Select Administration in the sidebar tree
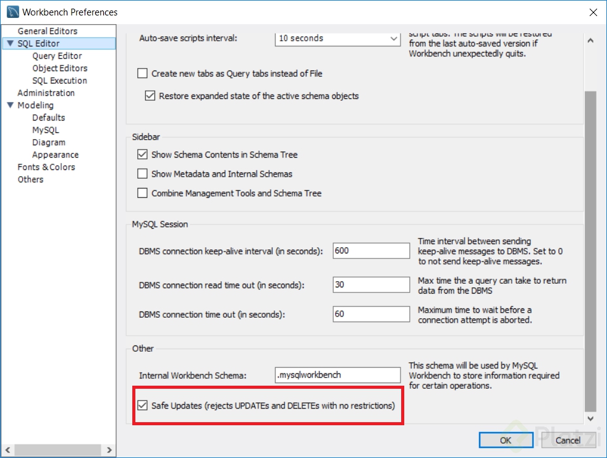 click(46, 93)
